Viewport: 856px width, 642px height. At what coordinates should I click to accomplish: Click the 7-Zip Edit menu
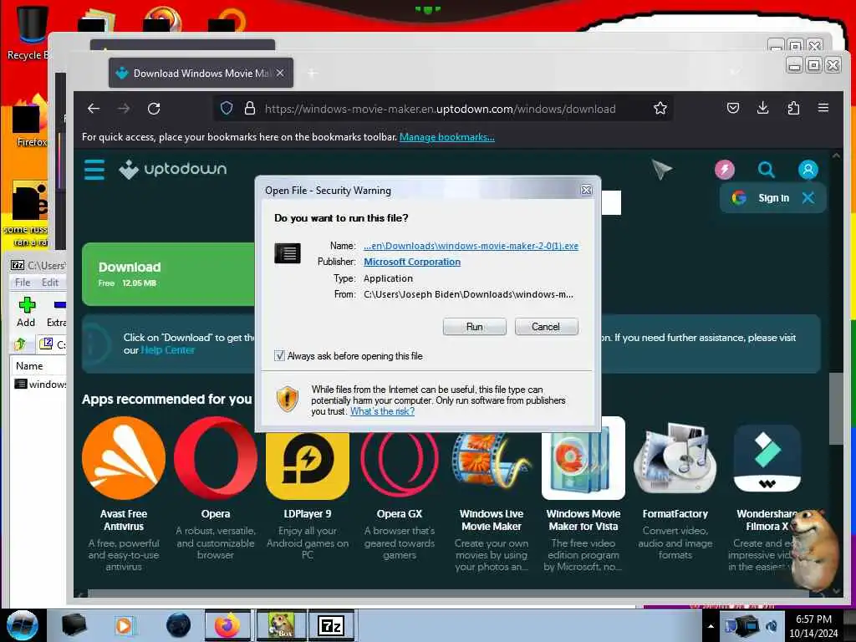click(x=49, y=283)
